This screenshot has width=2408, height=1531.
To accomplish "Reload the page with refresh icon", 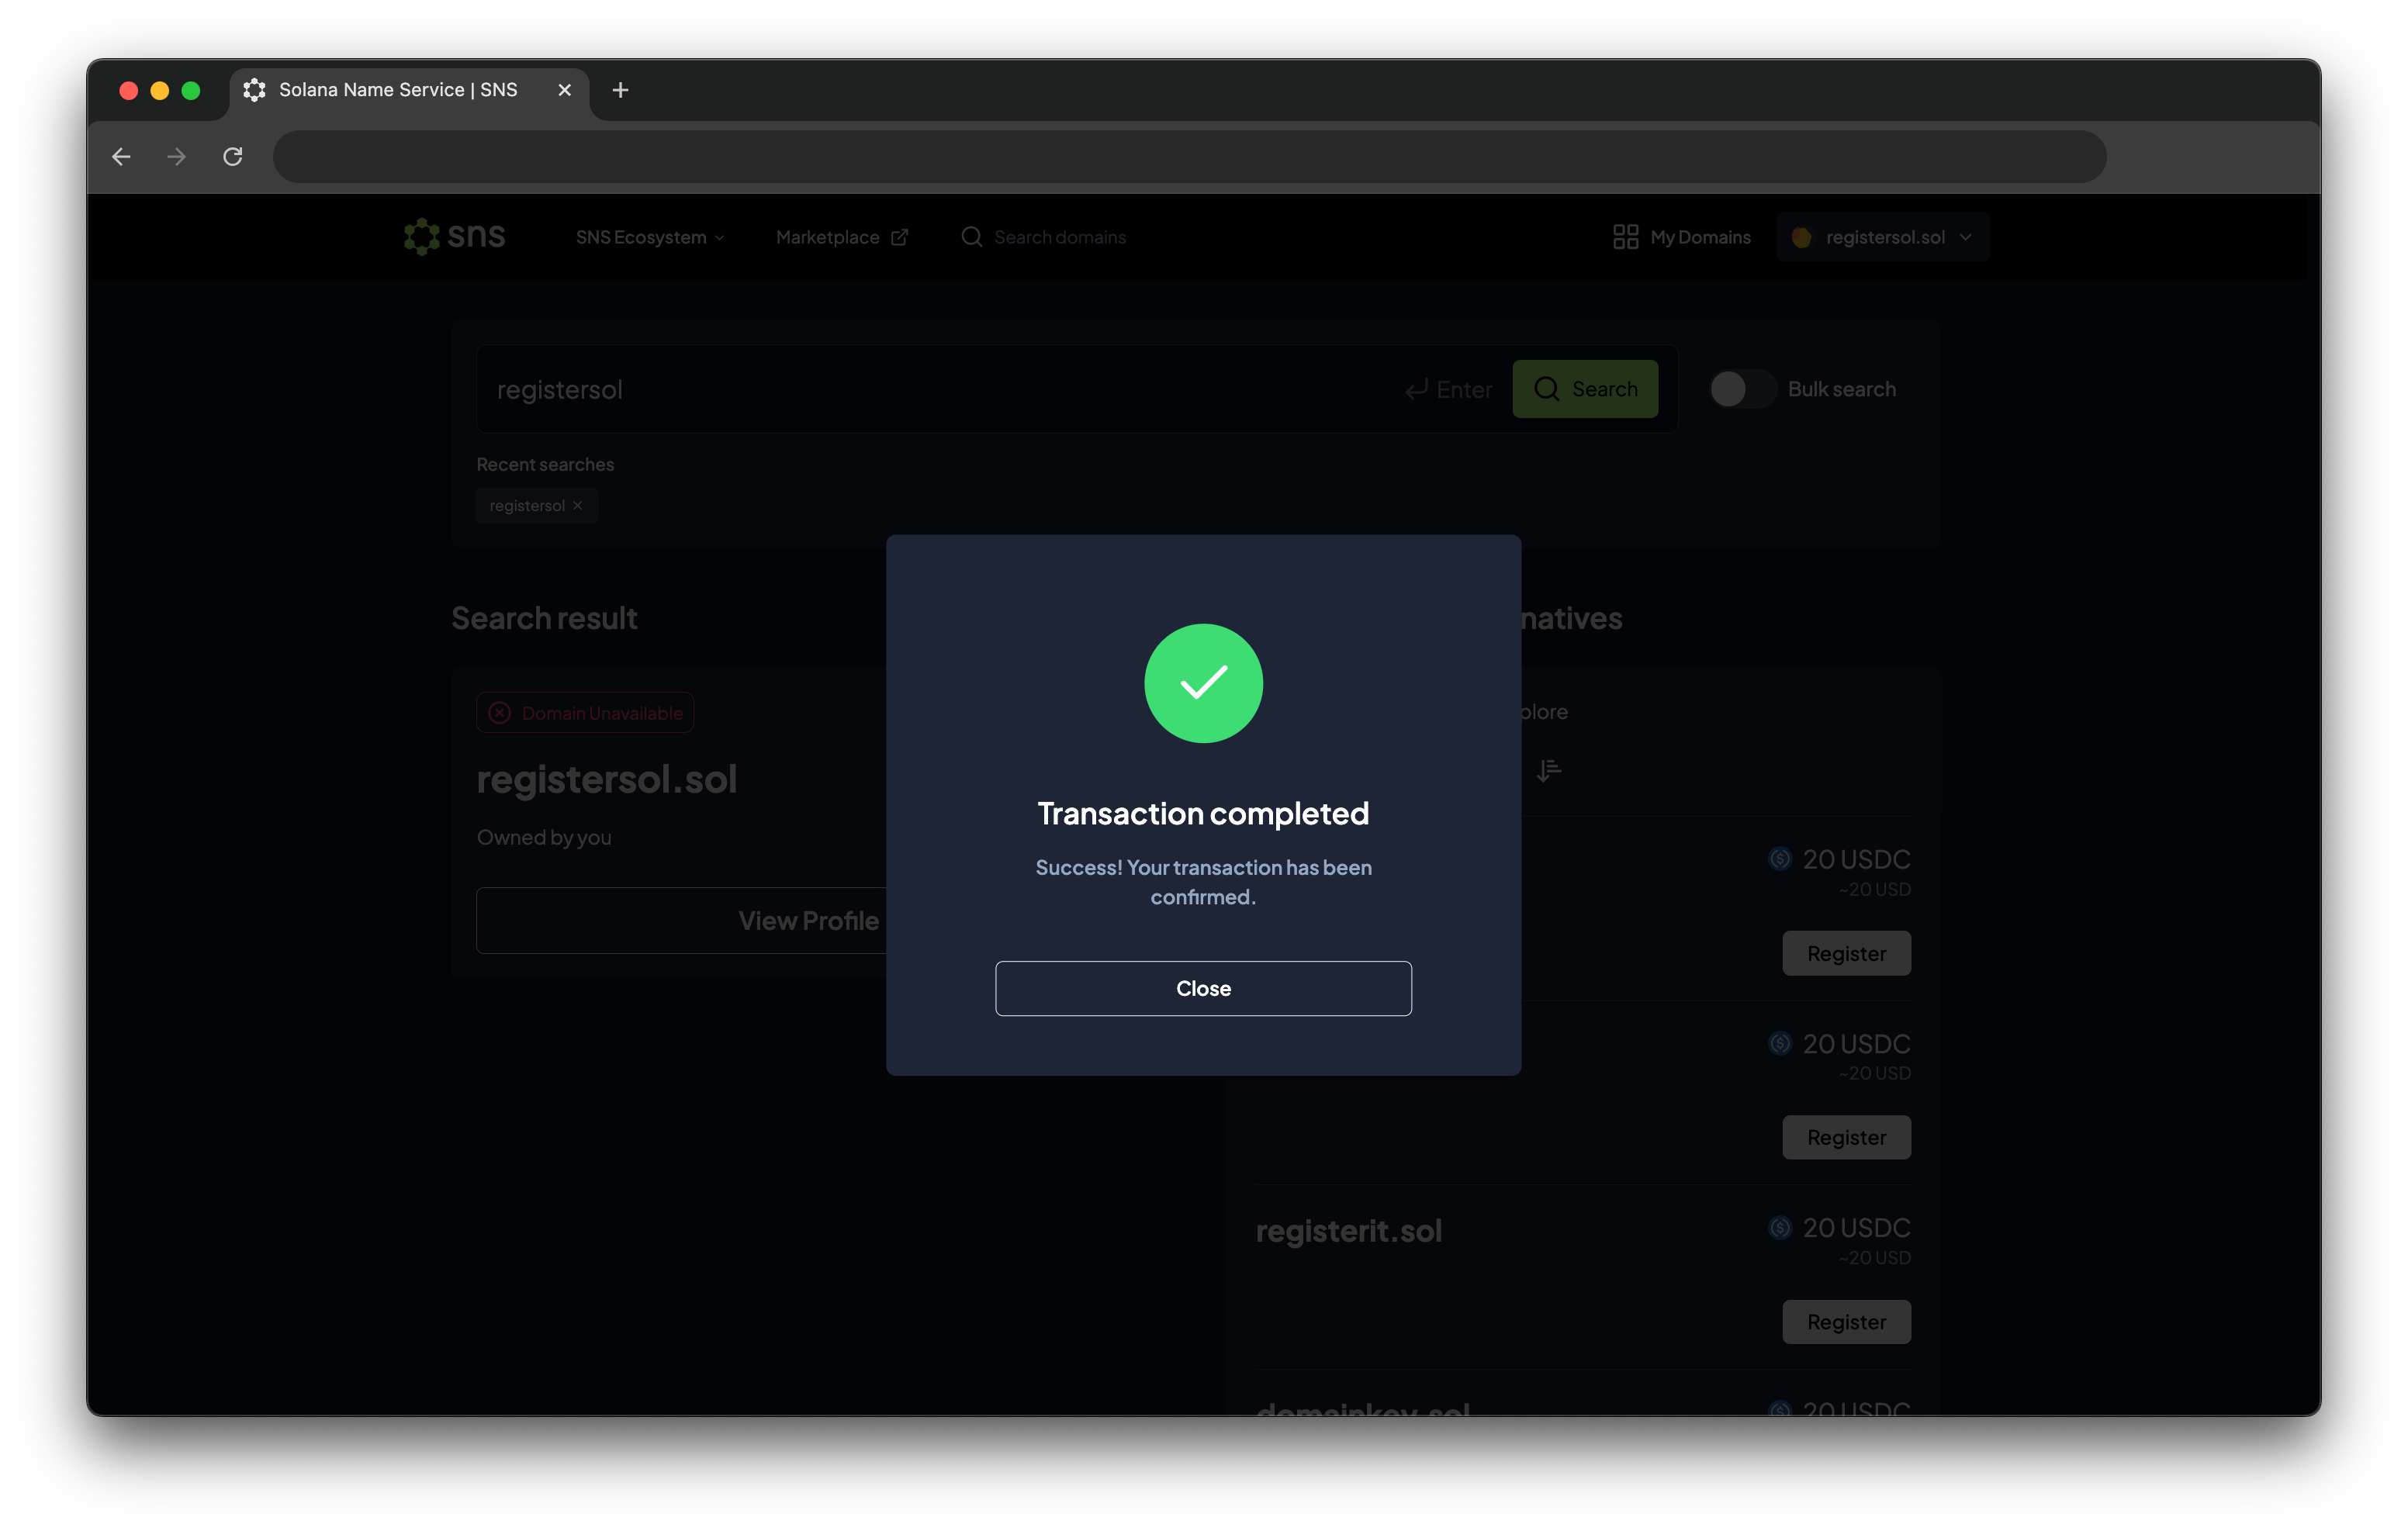I will (x=233, y=157).
